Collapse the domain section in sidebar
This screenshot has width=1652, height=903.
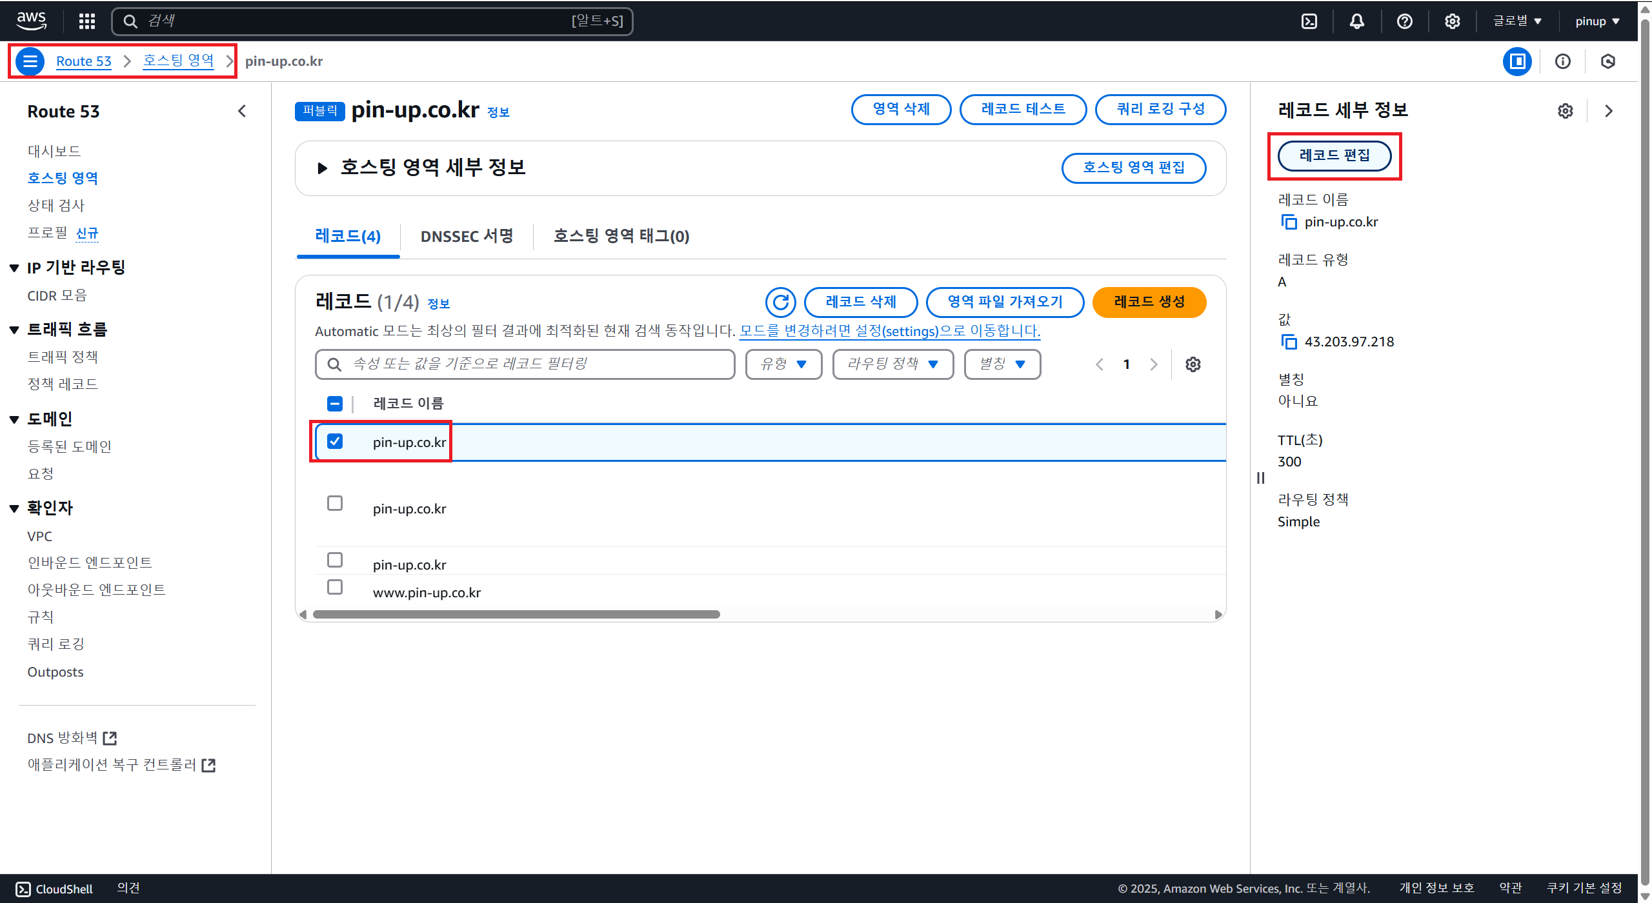pyautogui.click(x=14, y=419)
